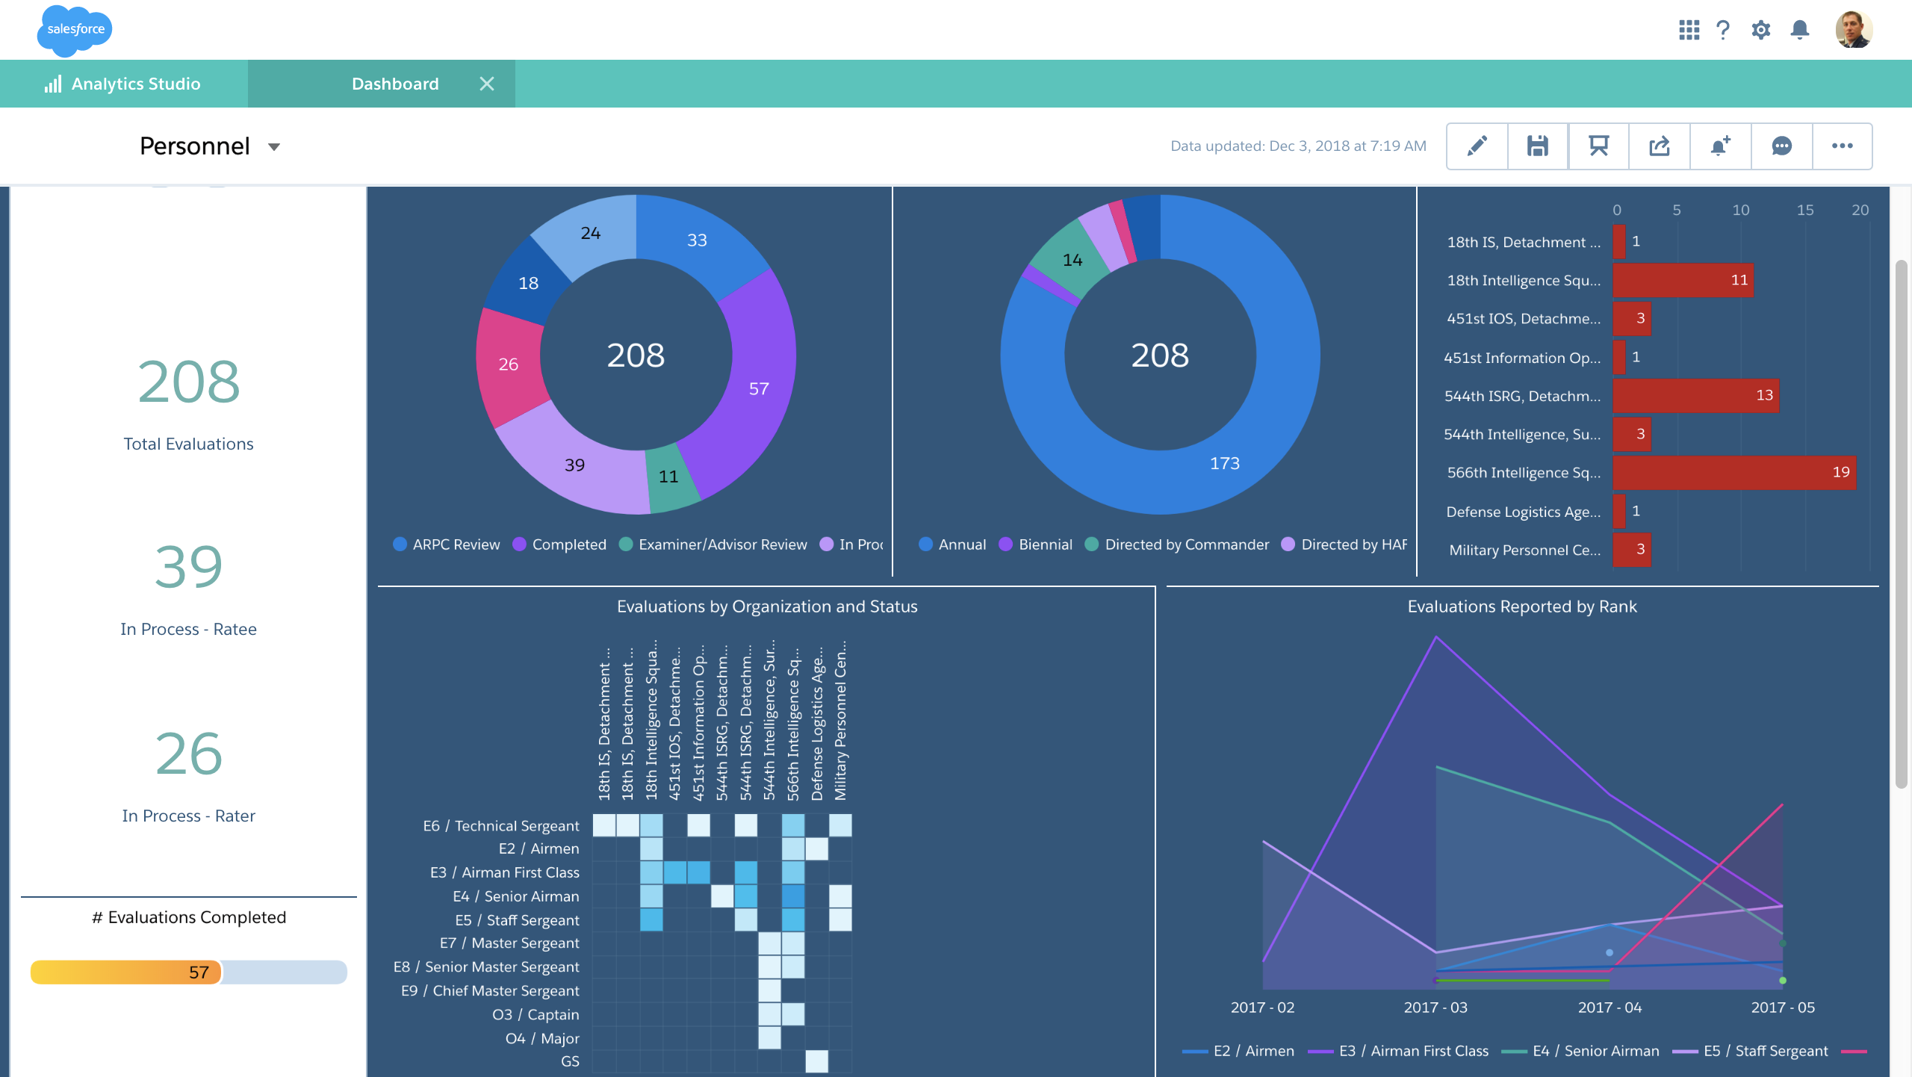Hide the Biennial slice via its legend

click(x=1035, y=544)
